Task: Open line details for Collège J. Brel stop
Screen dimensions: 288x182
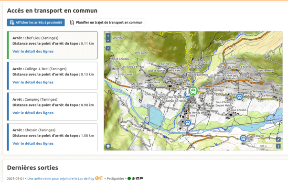Action: pos(33,82)
